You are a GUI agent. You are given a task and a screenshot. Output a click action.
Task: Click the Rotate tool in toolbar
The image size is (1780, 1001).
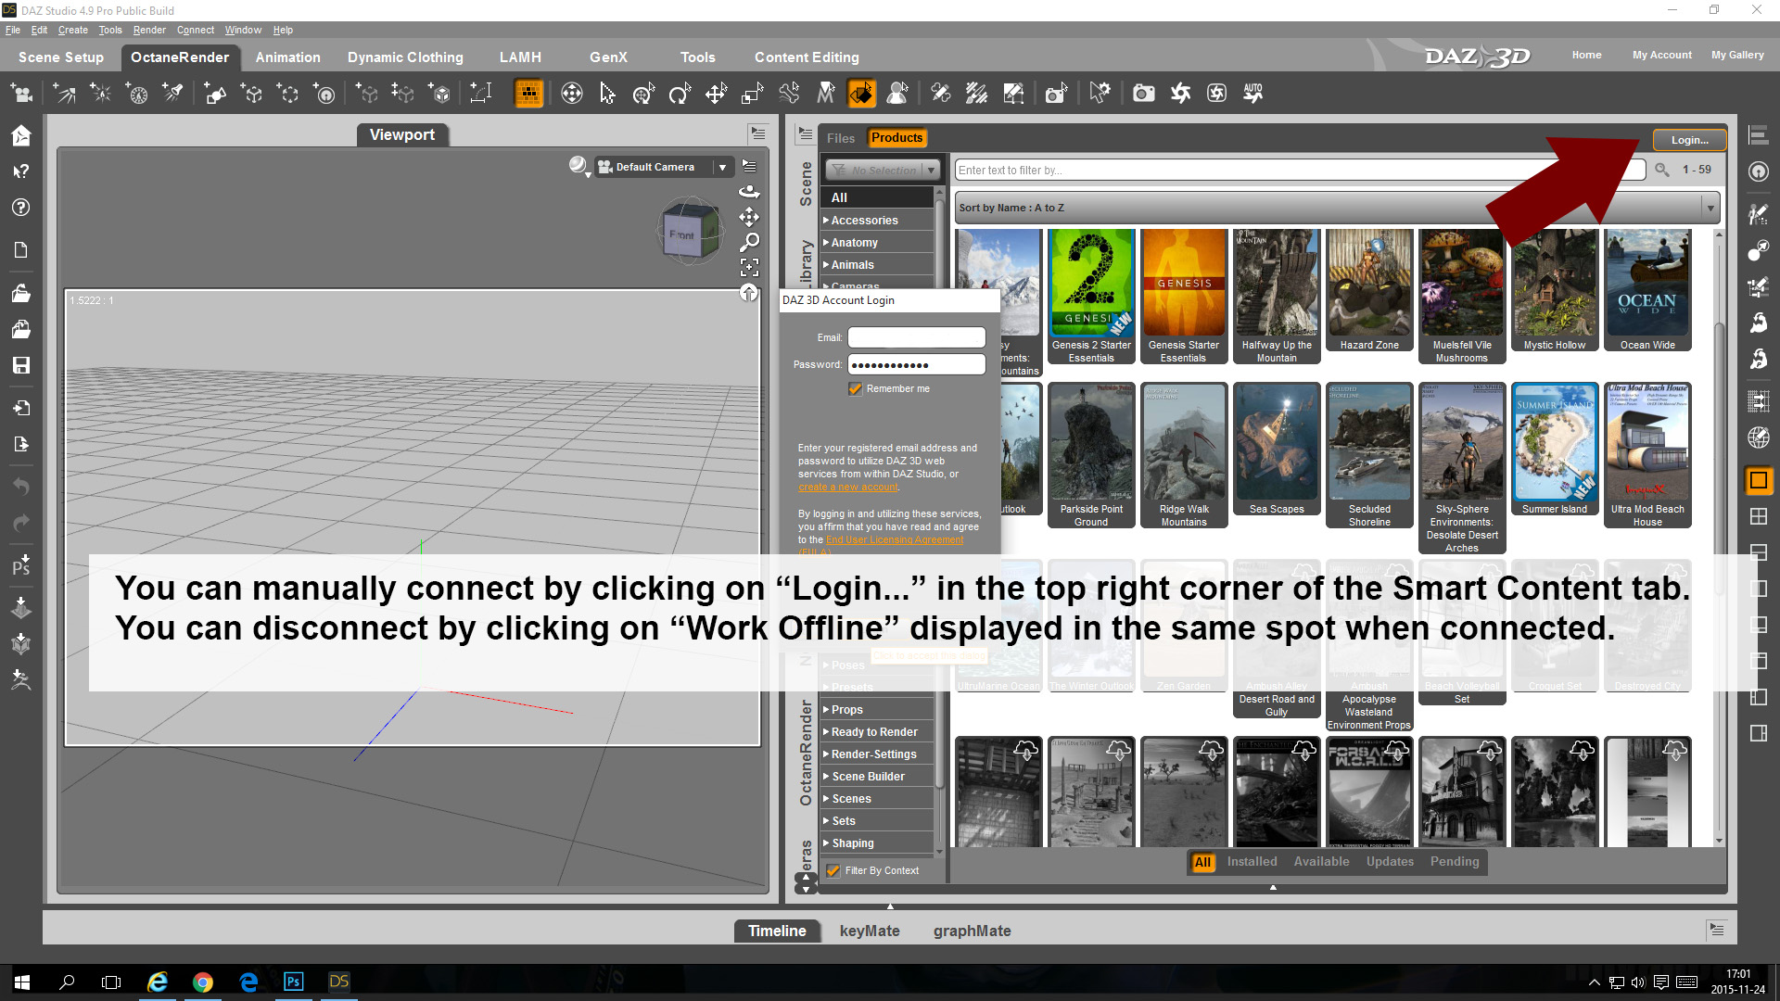coord(680,94)
